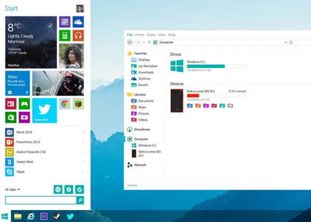Screen dimensions: 311x222
Task: Open the Help tab in Explorer
Action: coord(172,35)
